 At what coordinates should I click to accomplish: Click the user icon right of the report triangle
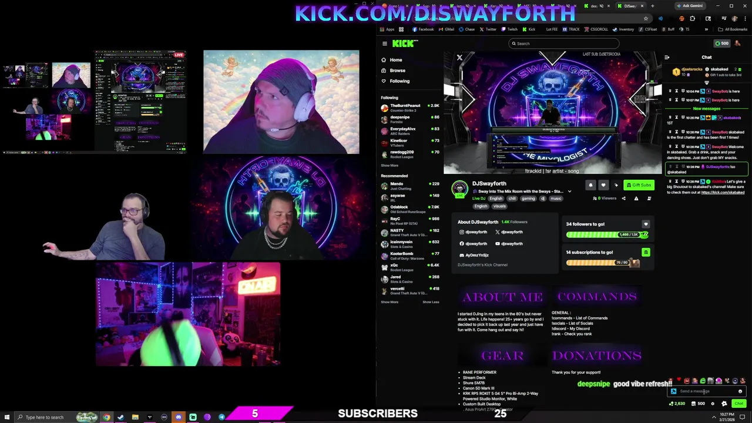pyautogui.click(x=649, y=199)
